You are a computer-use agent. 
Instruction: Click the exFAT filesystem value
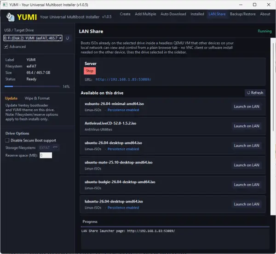click(x=31, y=66)
